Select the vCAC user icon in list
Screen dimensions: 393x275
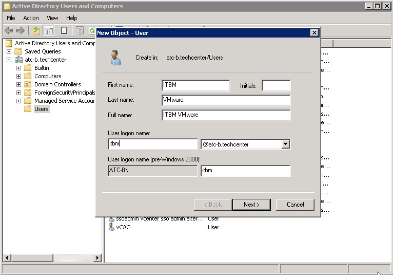[x=111, y=227]
